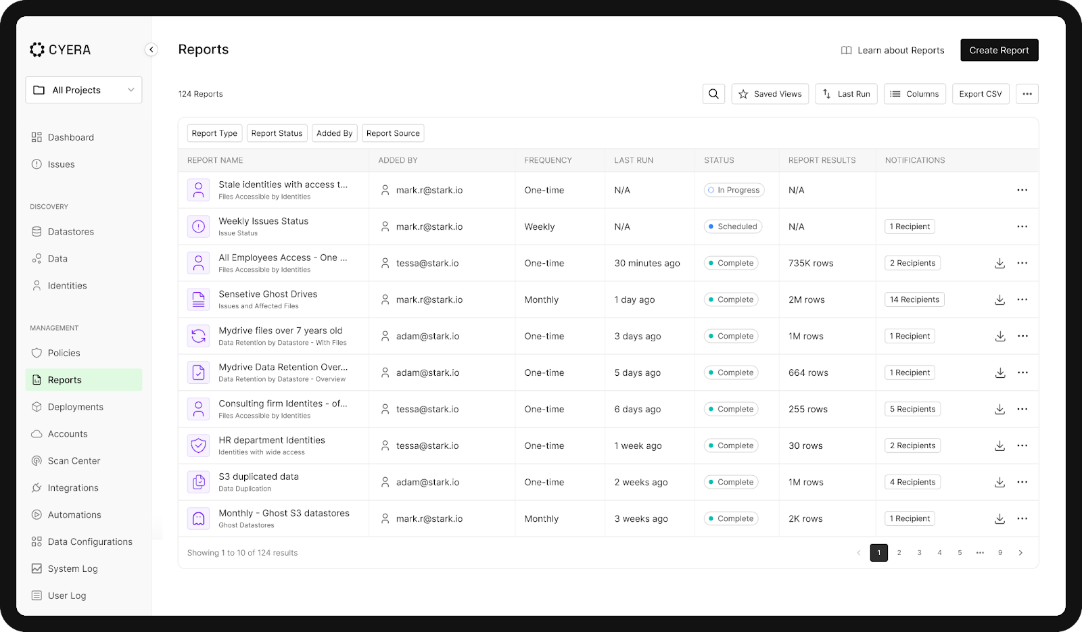1082x632 pixels.
Task: Click the Scan Center sidebar icon
Action: (38, 460)
